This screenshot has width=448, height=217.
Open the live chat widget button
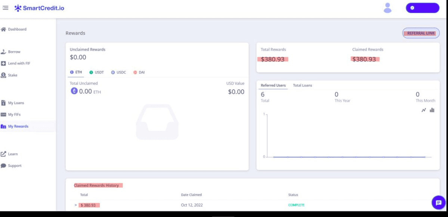(x=438, y=203)
